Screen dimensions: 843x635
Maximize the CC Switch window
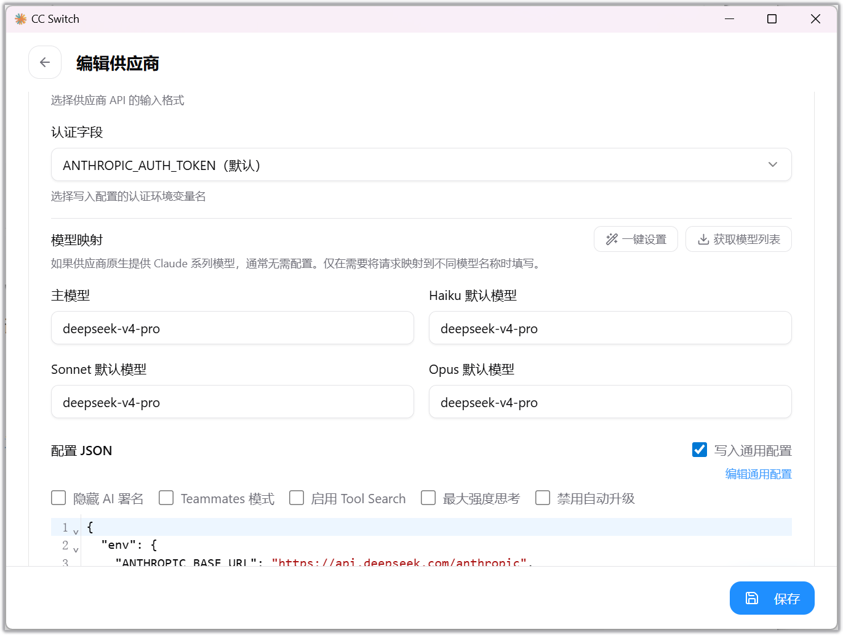click(x=772, y=19)
